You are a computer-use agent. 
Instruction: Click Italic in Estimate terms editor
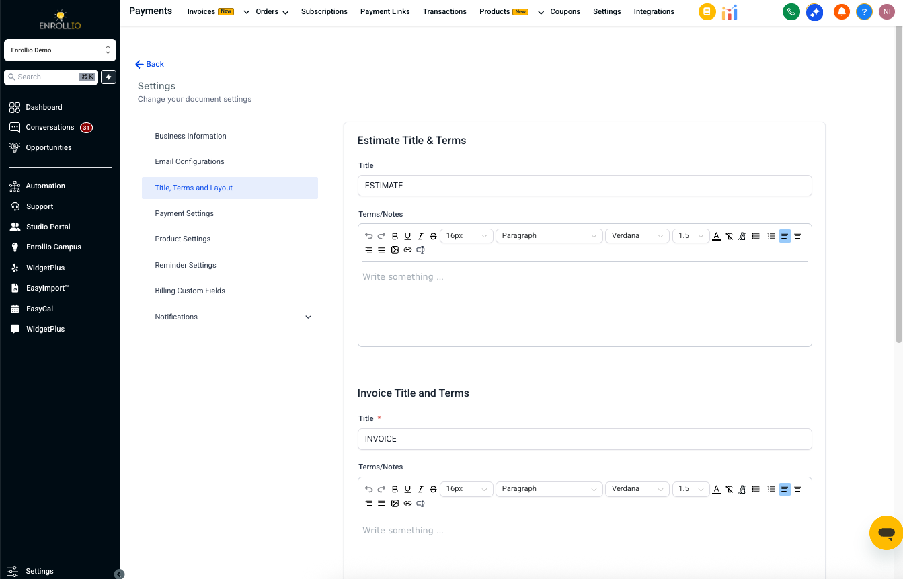420,236
